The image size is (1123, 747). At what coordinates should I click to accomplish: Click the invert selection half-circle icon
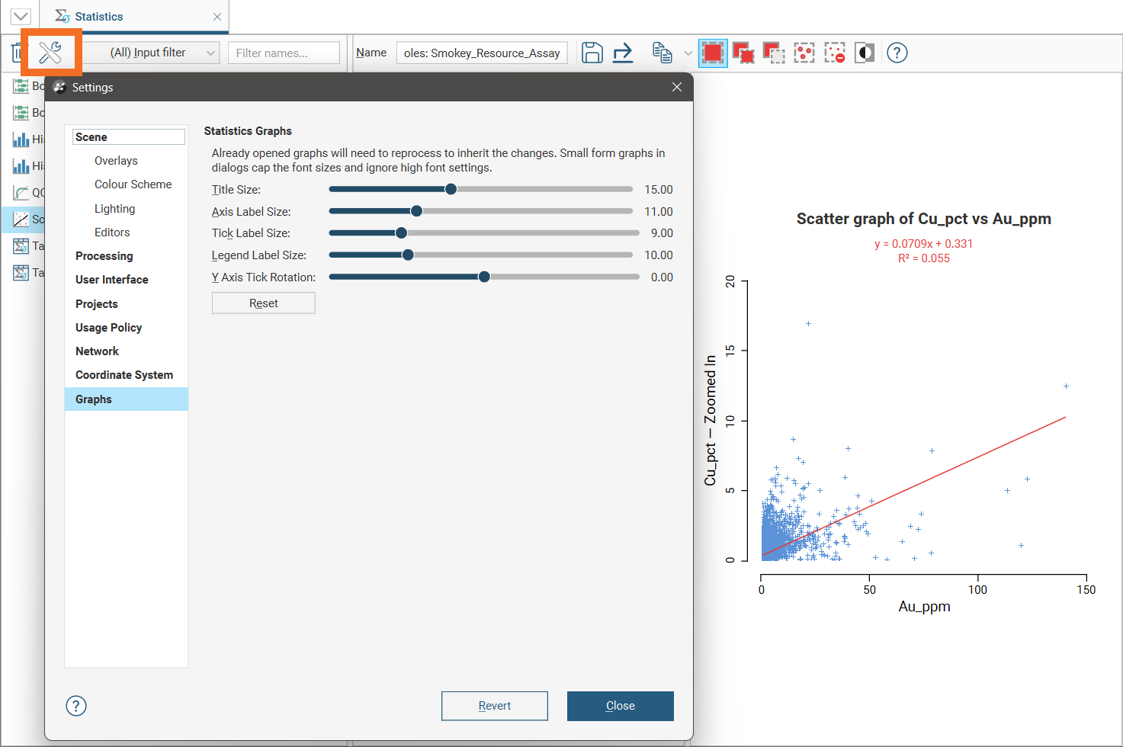865,53
